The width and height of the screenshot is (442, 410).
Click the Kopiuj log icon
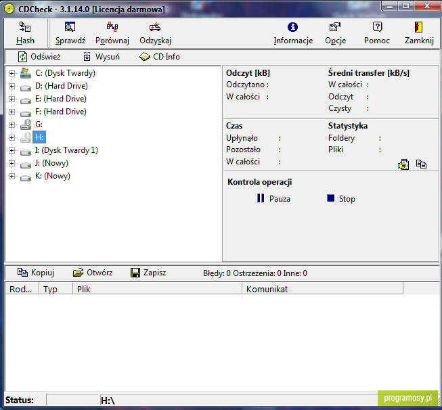(x=22, y=273)
